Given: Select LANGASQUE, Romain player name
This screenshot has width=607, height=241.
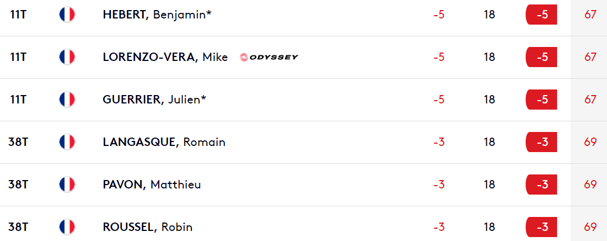Looking at the screenshot, I should pyautogui.click(x=164, y=142).
